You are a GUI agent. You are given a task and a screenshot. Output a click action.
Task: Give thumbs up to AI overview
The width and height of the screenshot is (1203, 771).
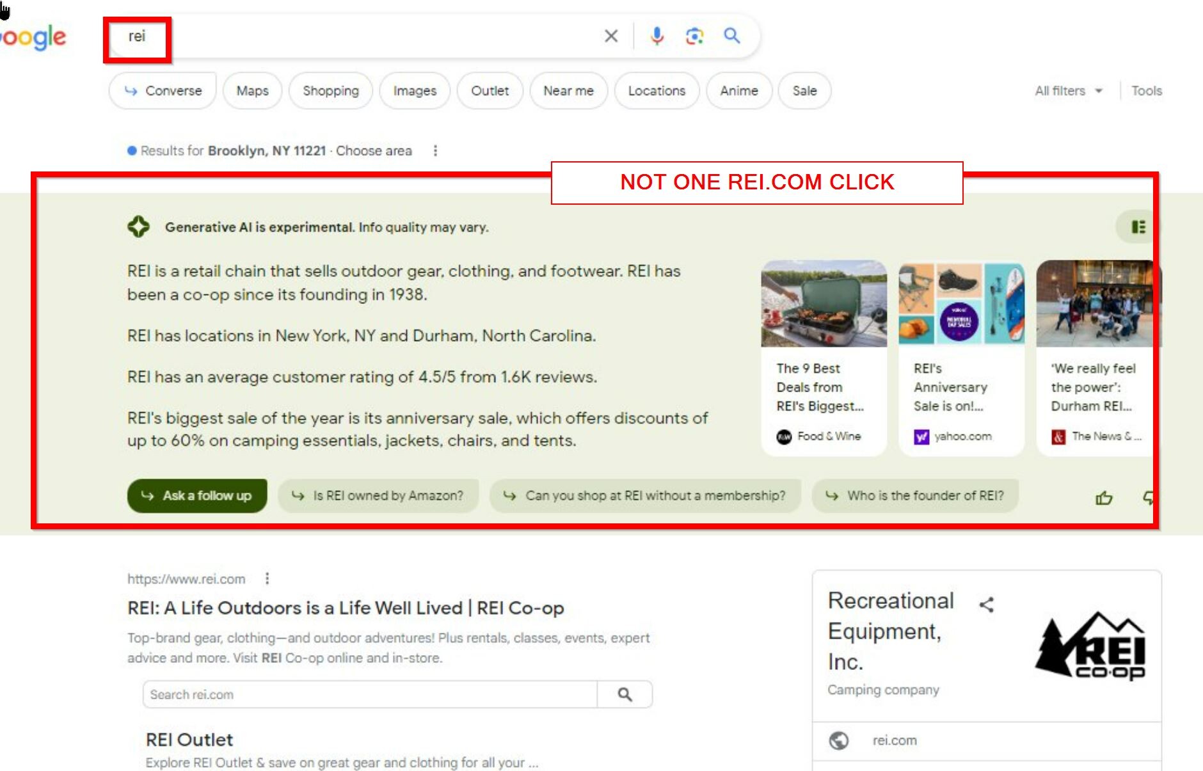1104,498
